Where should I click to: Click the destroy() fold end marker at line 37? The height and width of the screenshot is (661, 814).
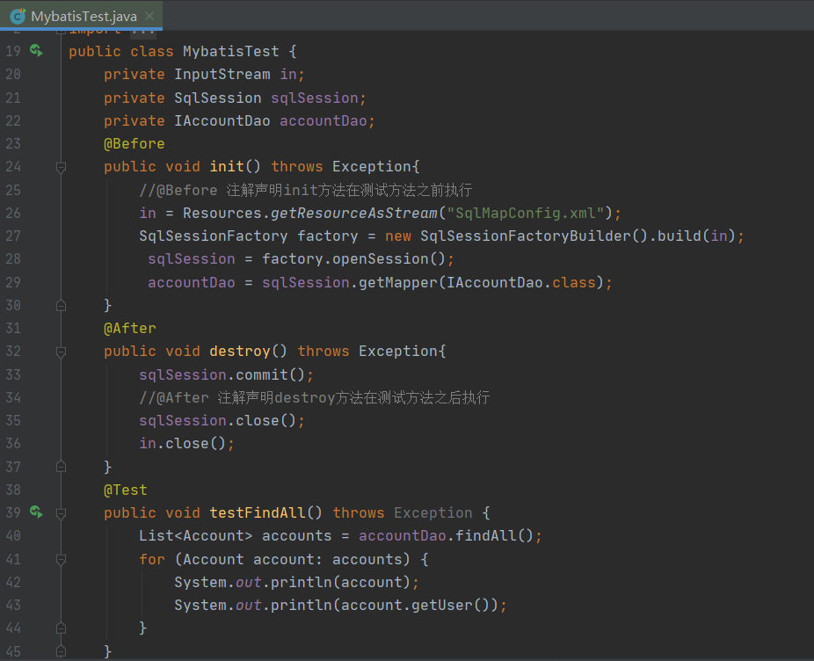(x=61, y=467)
